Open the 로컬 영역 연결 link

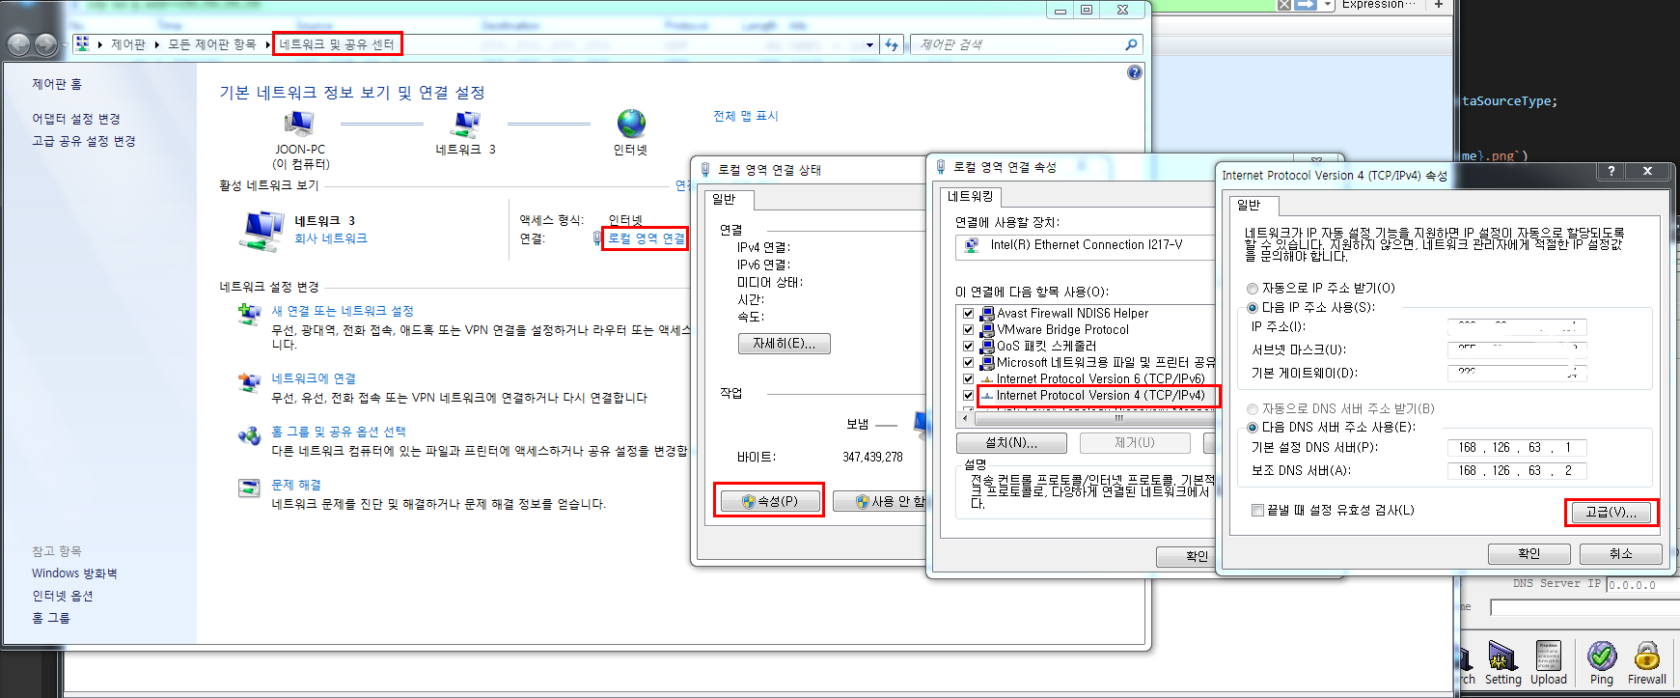[x=646, y=238]
